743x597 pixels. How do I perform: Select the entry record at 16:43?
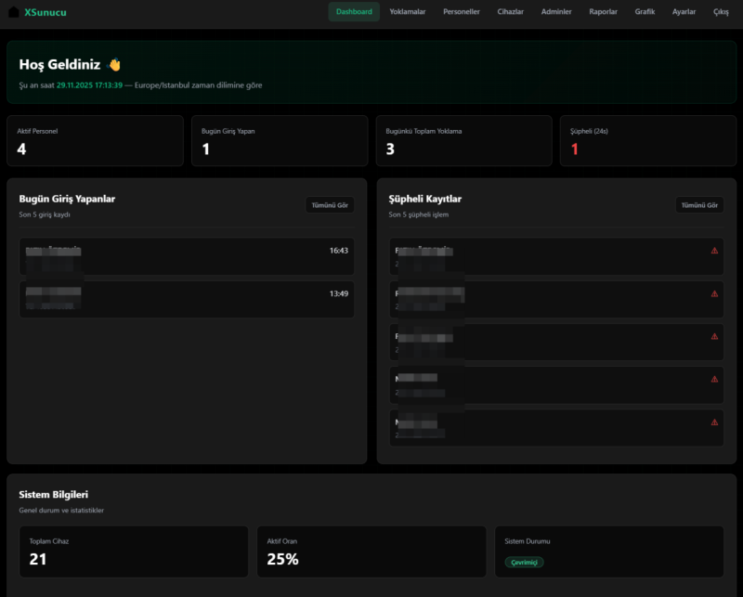tap(187, 256)
